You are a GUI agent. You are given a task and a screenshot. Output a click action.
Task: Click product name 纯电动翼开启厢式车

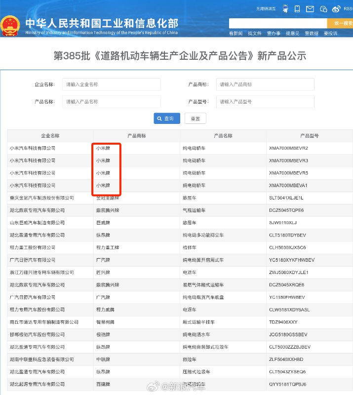203,260
